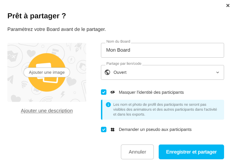The height and width of the screenshot is (162, 232).
Task: Close the share dialog with the X
Action: click(x=228, y=5)
